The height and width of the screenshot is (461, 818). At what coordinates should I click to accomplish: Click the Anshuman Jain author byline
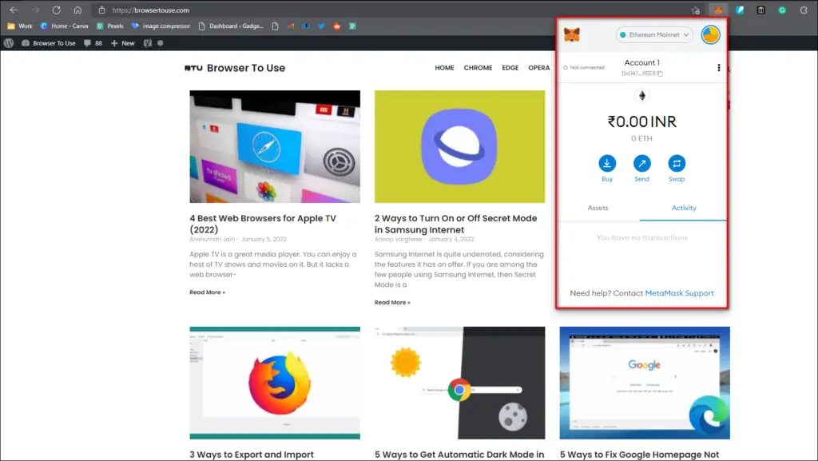pyautogui.click(x=212, y=239)
